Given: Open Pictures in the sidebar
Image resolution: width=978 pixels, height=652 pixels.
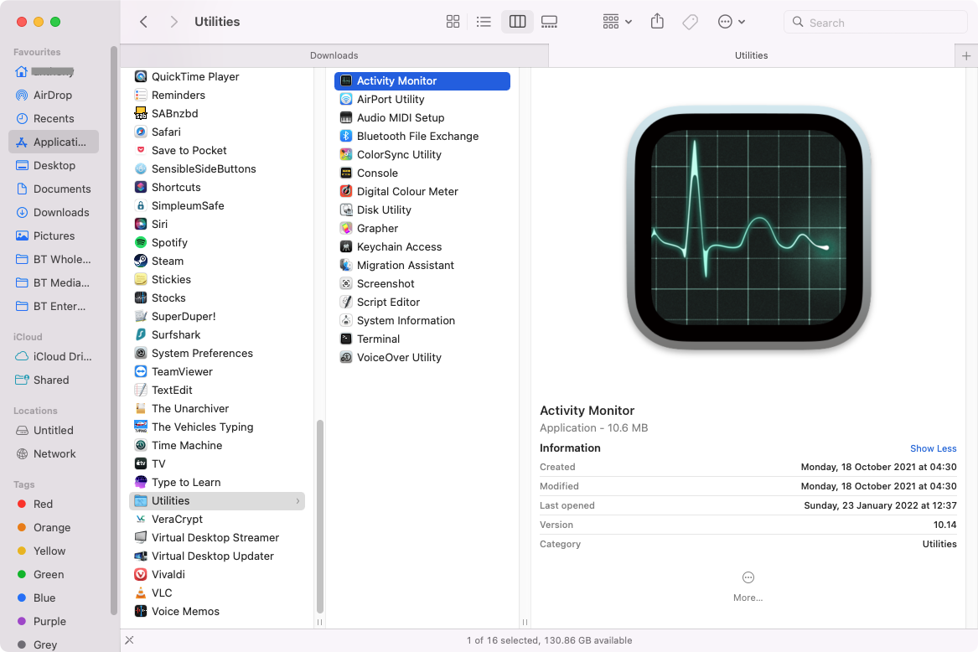Looking at the screenshot, I should coord(54,235).
